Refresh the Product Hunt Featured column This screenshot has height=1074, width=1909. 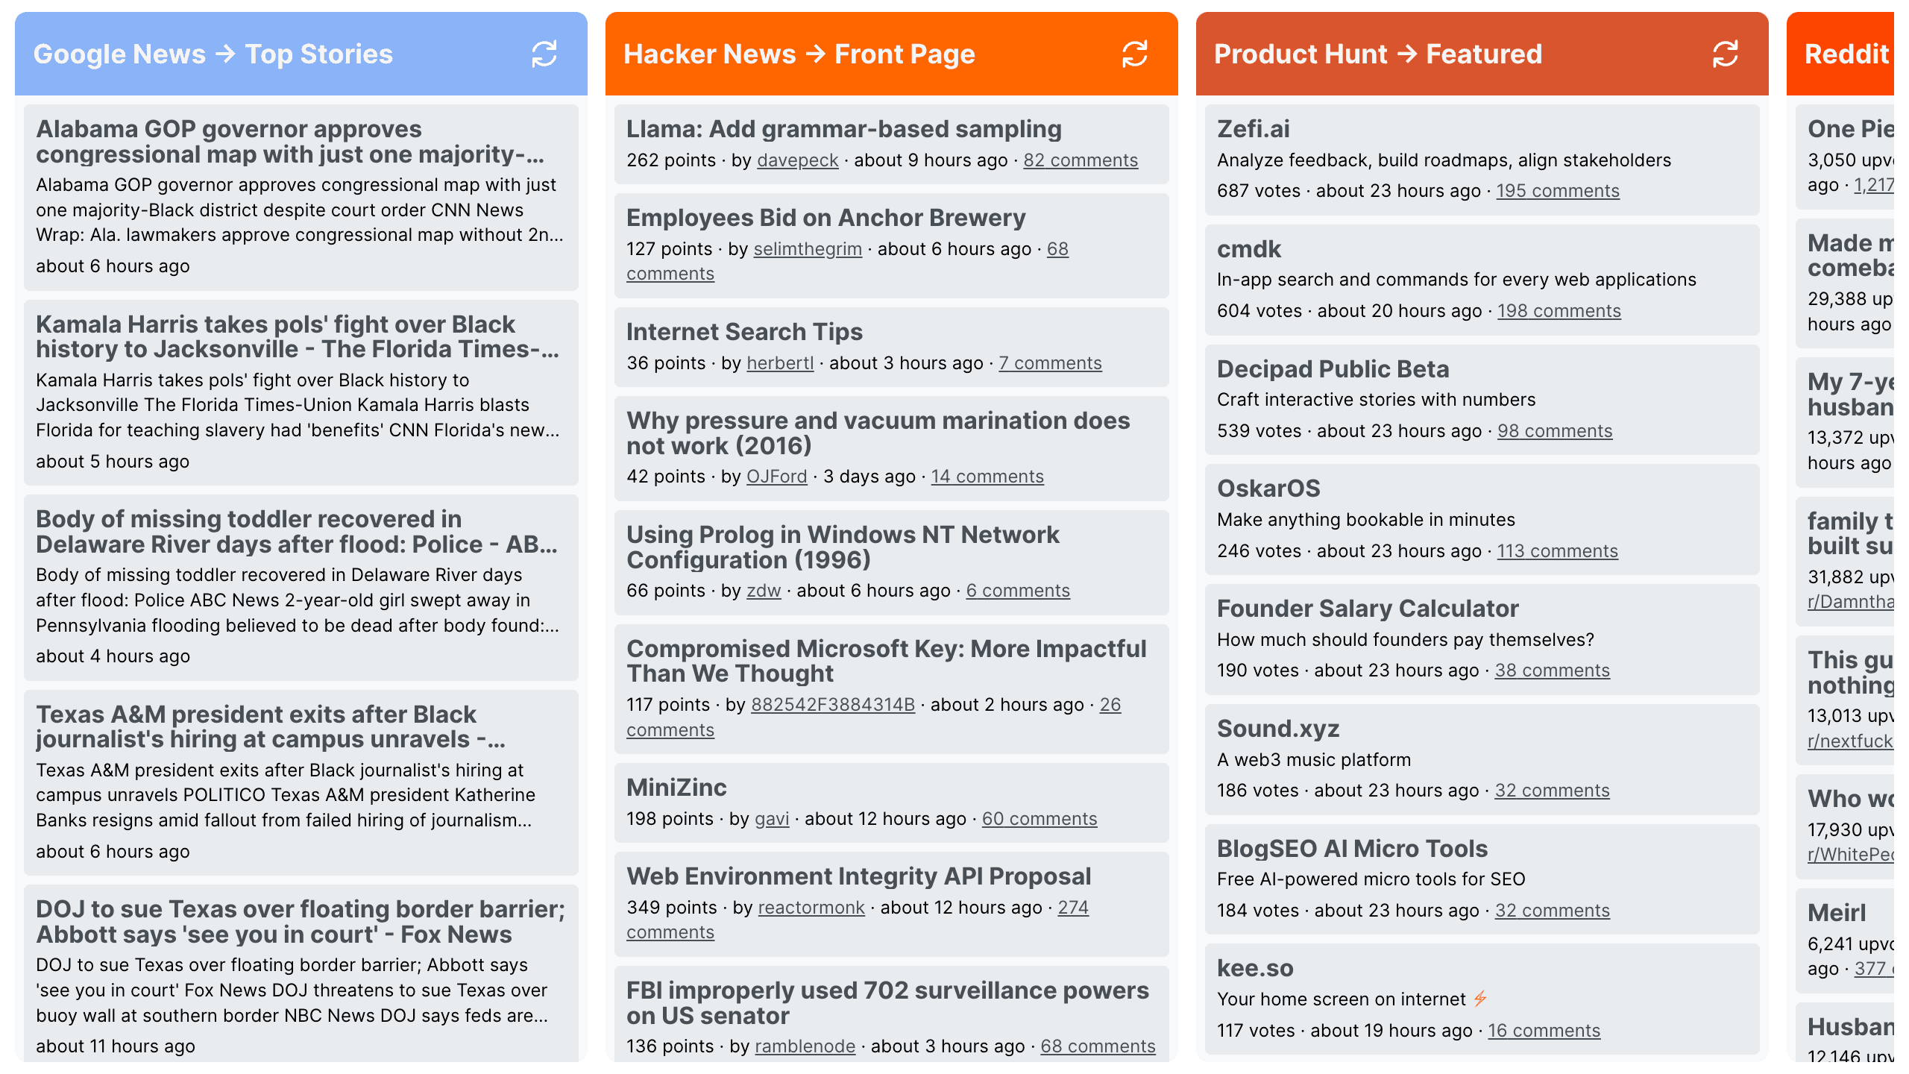point(1726,54)
